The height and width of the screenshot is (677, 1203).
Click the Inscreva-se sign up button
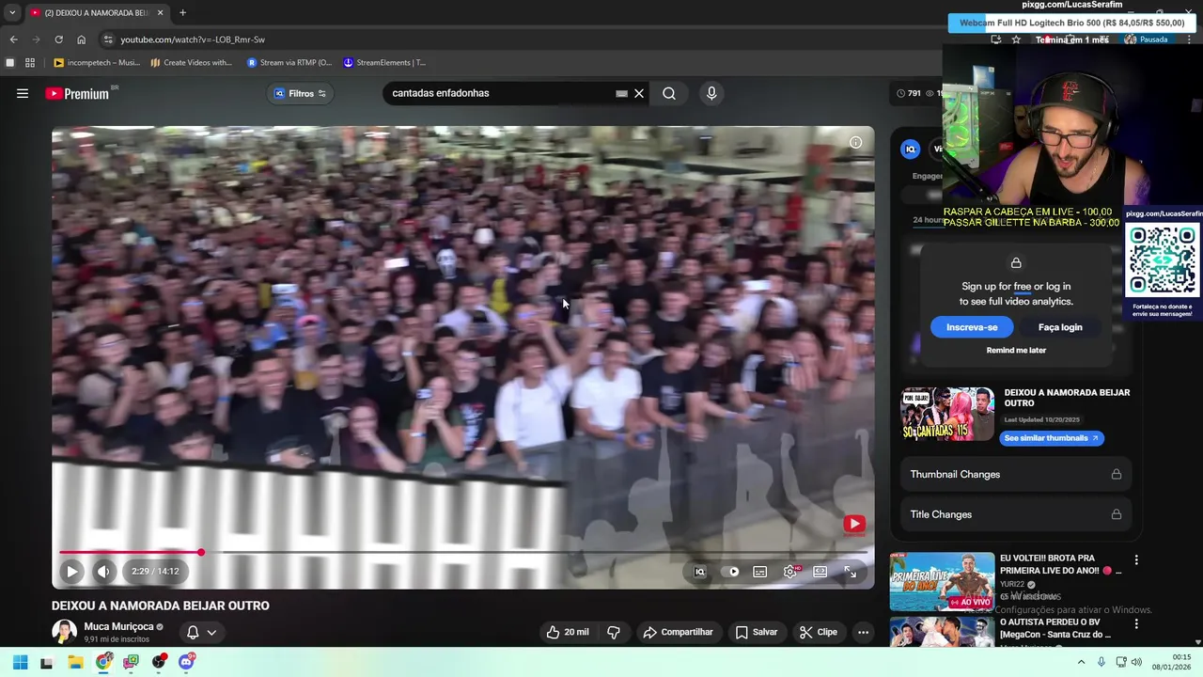click(972, 327)
